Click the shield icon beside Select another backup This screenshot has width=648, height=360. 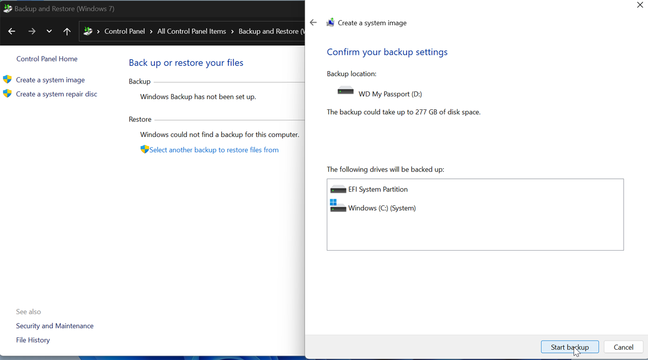(x=144, y=149)
